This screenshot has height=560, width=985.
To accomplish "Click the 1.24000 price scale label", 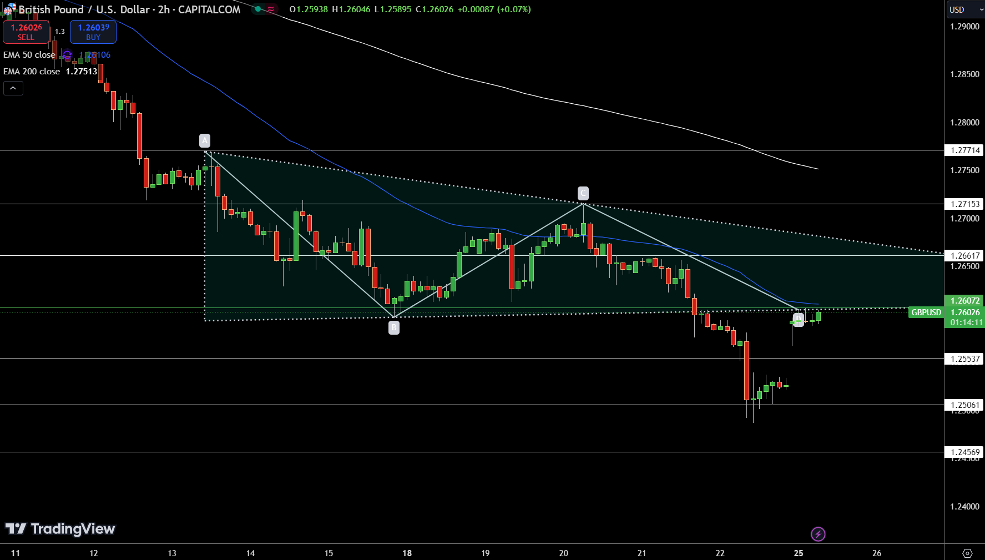I will pyautogui.click(x=965, y=507).
